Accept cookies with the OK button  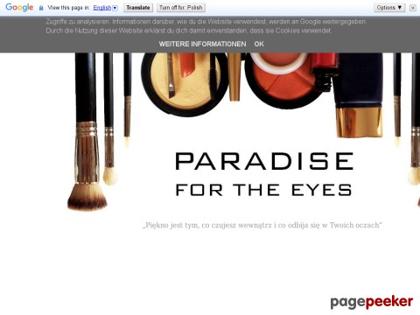(x=259, y=44)
